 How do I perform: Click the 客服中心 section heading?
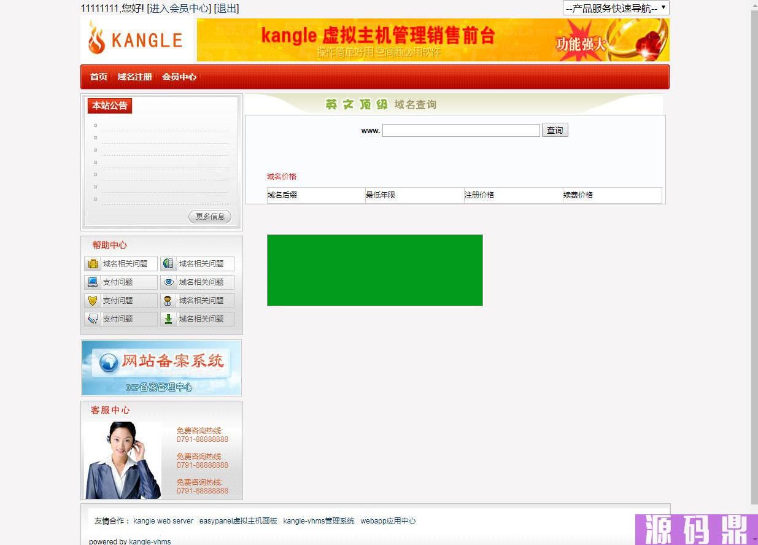point(110,410)
